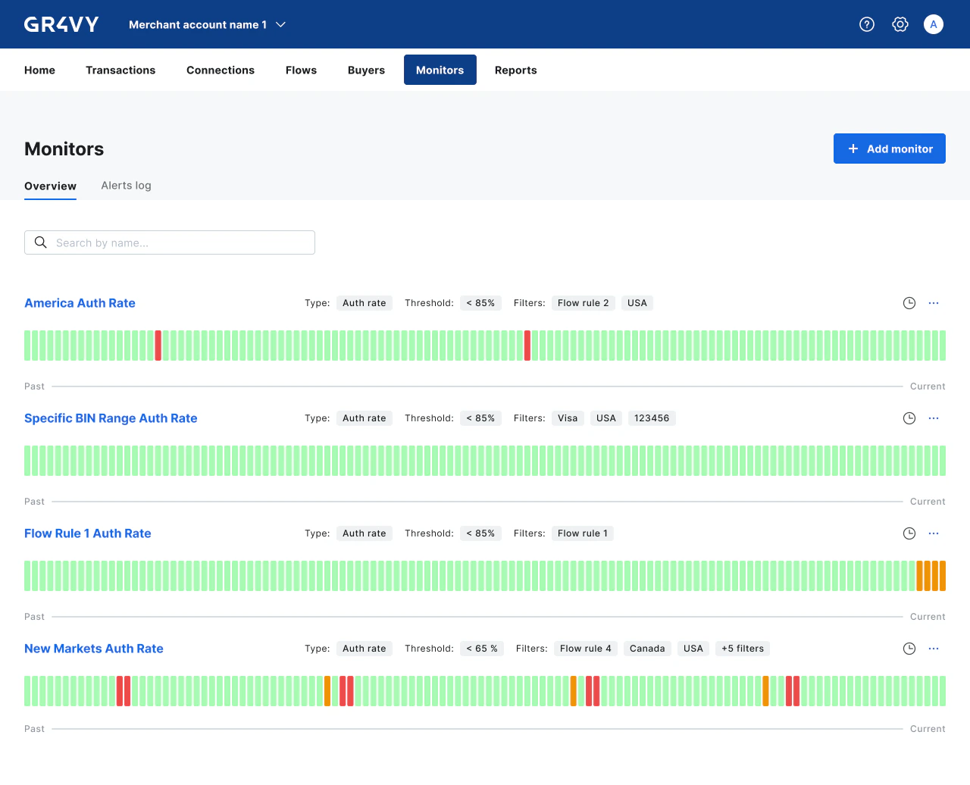970x785 pixels.
Task: Switch to the Alerts log tab
Action: pos(126,186)
